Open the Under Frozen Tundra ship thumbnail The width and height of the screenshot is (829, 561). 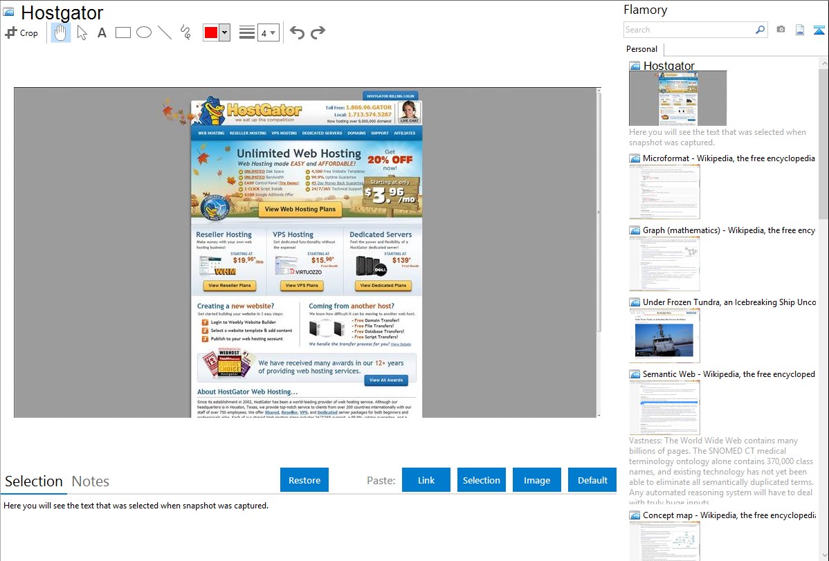click(x=664, y=335)
